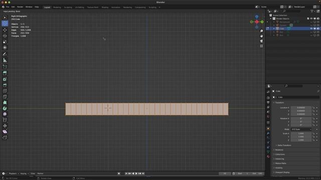Click the viewport zoom magnifier icon
Screen dimensions: 321x180
click(261, 31)
